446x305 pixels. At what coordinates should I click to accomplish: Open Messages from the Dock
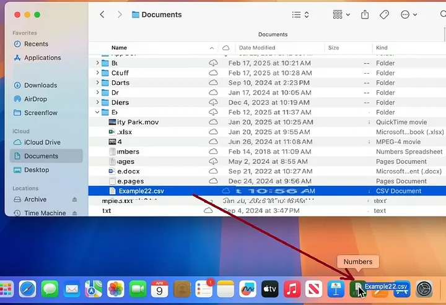pyautogui.click(x=50, y=288)
